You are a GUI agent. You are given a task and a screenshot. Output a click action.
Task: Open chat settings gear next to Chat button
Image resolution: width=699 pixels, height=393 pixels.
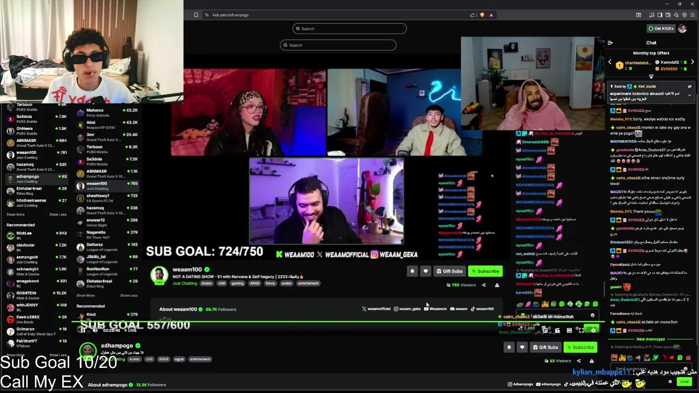point(670,382)
